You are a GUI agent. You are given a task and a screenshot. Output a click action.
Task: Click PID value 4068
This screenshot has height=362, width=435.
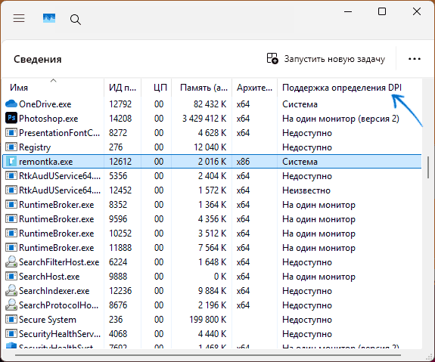118,334
